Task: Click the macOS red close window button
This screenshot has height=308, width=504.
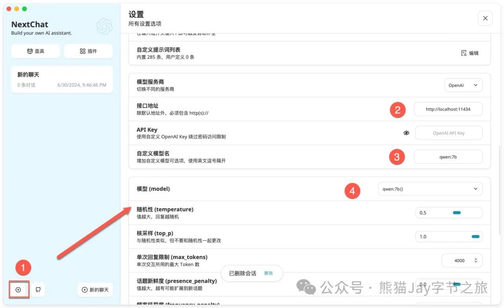Action: (x=9, y=9)
